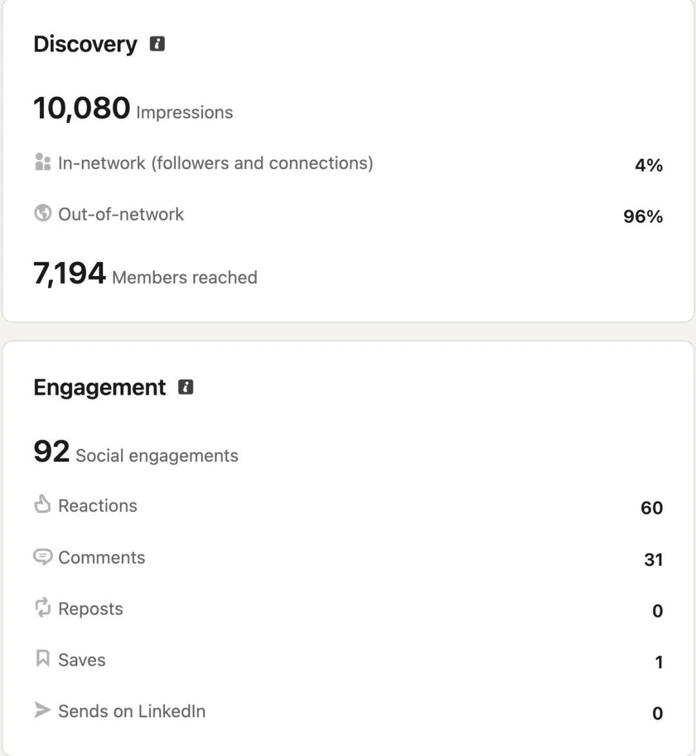Open the 92 Social engagements figure
The height and width of the screenshot is (756, 696).
(136, 452)
